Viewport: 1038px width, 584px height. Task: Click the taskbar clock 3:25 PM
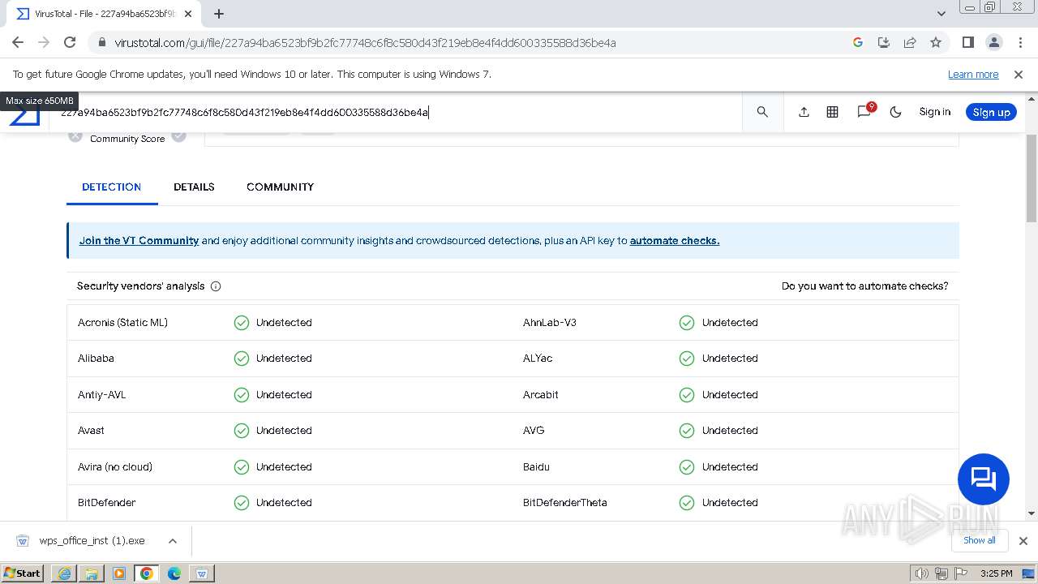996,573
